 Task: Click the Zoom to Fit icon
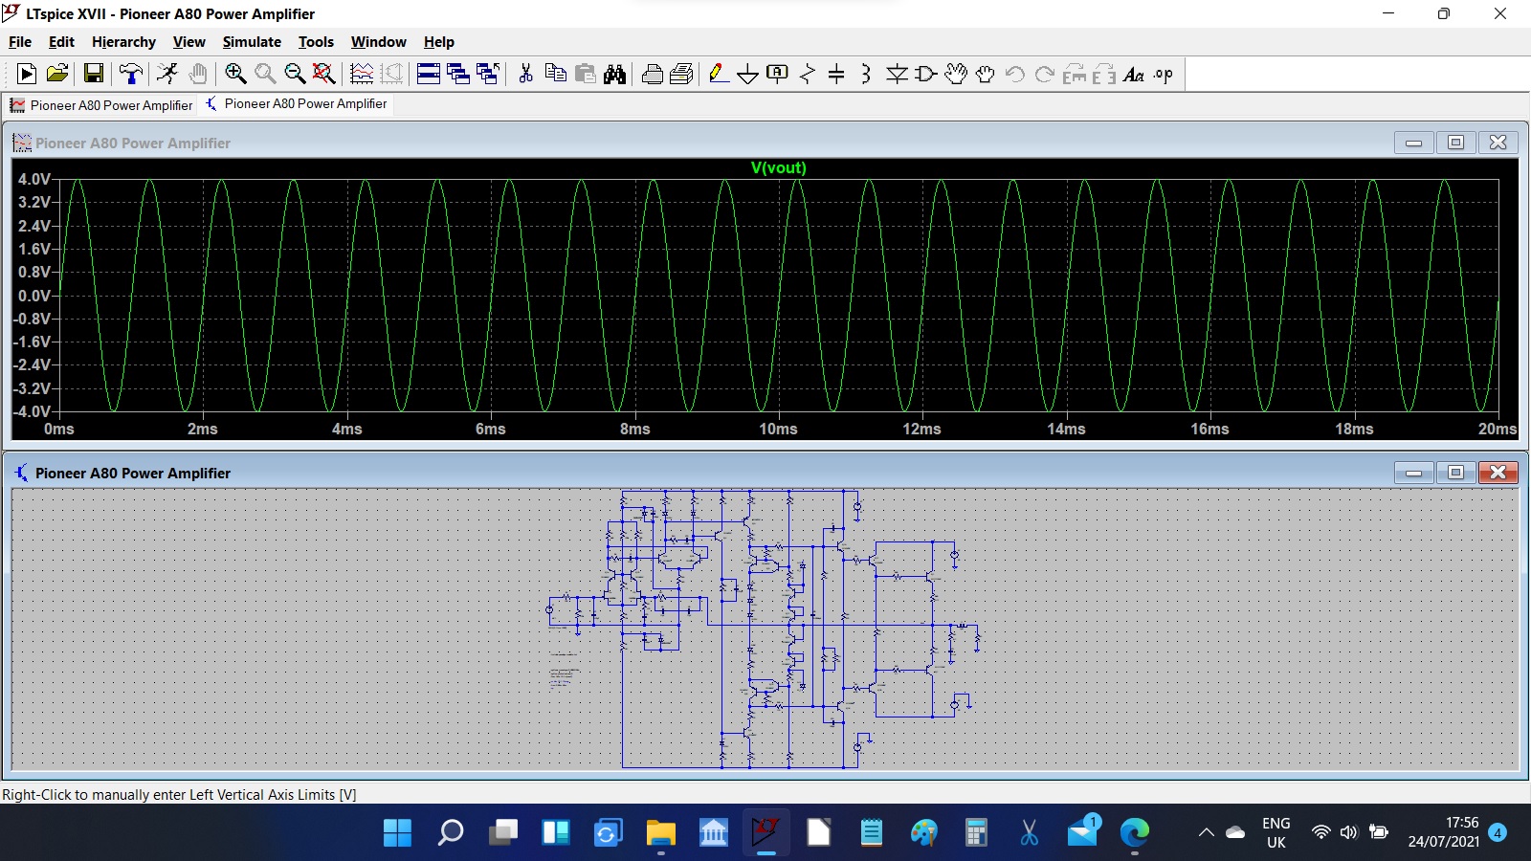click(x=324, y=74)
